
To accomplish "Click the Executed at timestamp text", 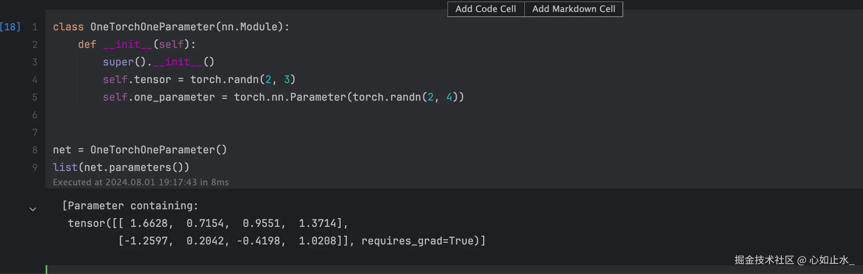I will [140, 182].
